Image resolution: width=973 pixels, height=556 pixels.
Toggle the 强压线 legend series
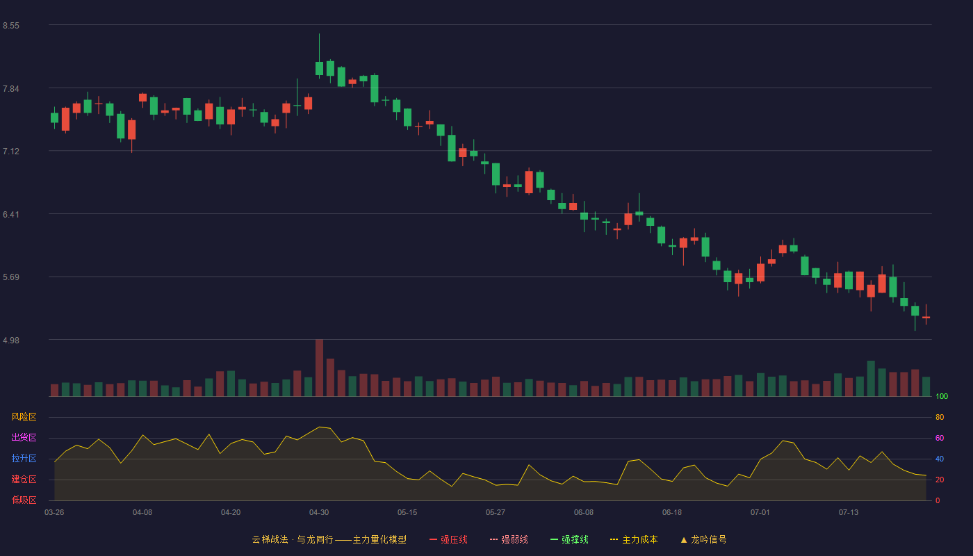pos(448,539)
